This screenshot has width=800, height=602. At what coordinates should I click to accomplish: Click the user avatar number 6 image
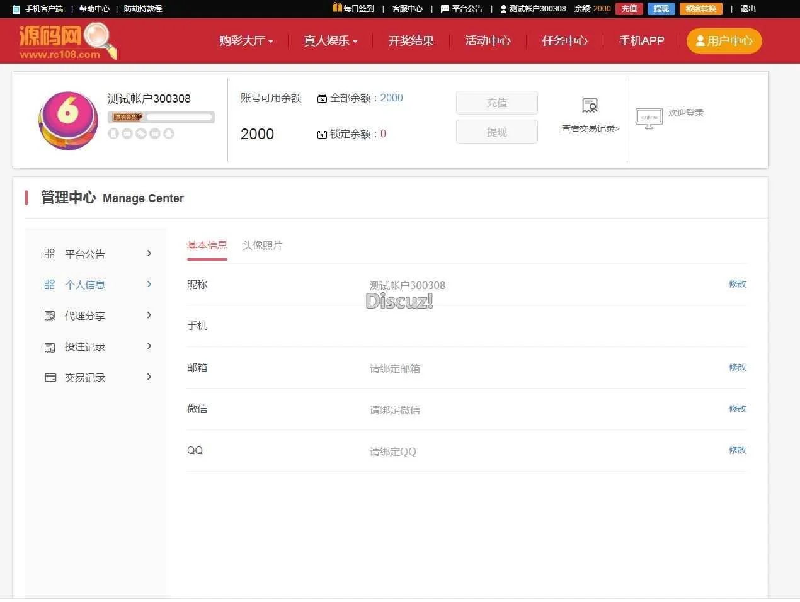(68, 120)
